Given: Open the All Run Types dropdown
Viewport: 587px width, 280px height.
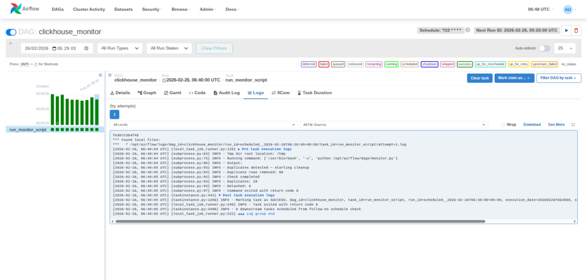Looking at the screenshot, I should coord(119,49).
